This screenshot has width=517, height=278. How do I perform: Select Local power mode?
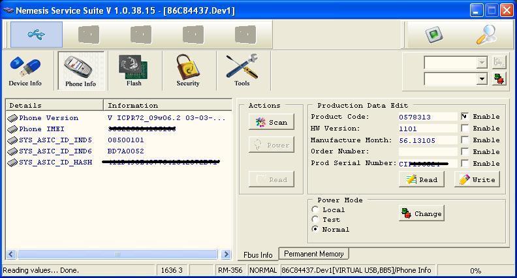click(315, 209)
